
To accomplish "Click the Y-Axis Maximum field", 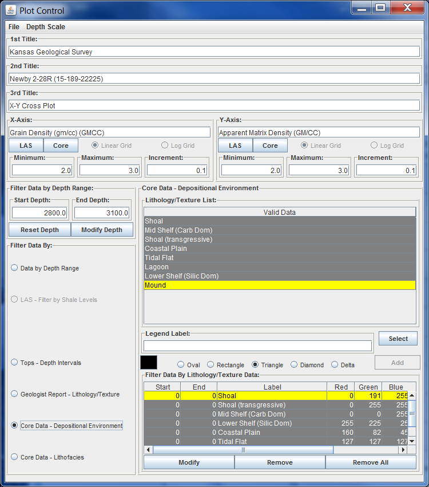I will tap(319, 170).
